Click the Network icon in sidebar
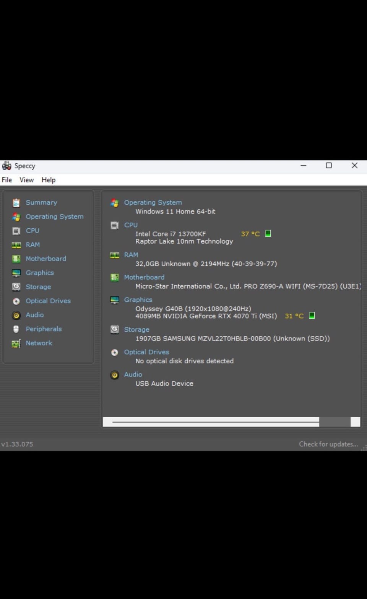 coord(16,343)
